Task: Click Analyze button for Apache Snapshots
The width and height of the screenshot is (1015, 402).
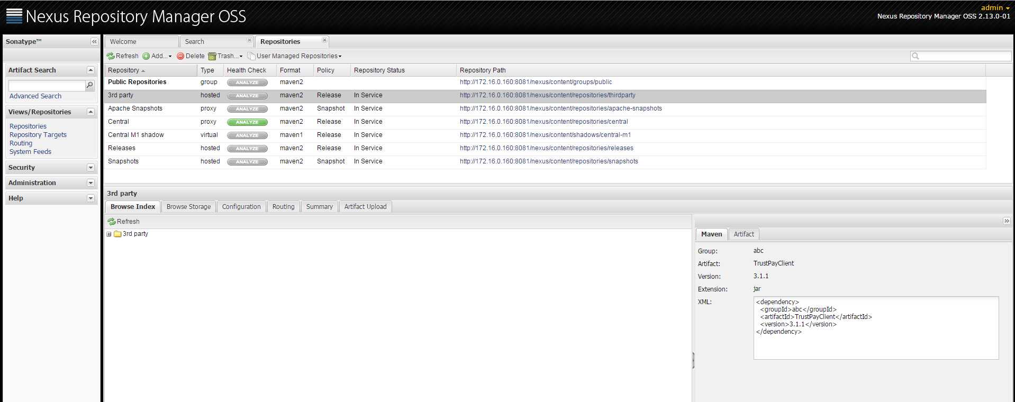Action: pyautogui.click(x=247, y=109)
